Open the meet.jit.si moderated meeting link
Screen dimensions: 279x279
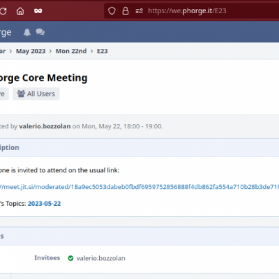coord(139,187)
